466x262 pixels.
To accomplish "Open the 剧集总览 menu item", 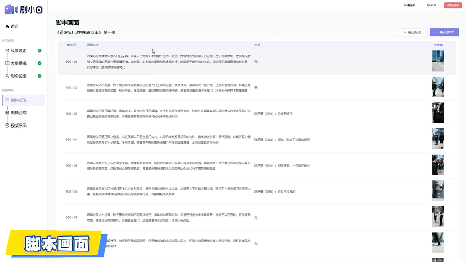I will tap(19, 100).
